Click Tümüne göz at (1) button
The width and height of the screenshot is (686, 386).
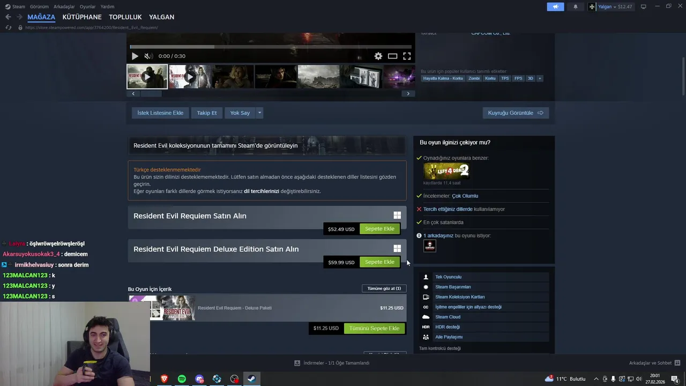pyautogui.click(x=384, y=288)
